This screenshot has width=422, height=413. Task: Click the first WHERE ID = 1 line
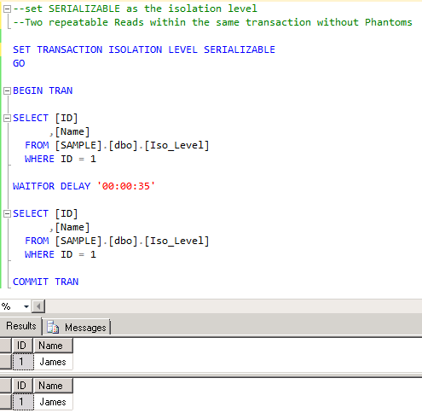click(61, 159)
